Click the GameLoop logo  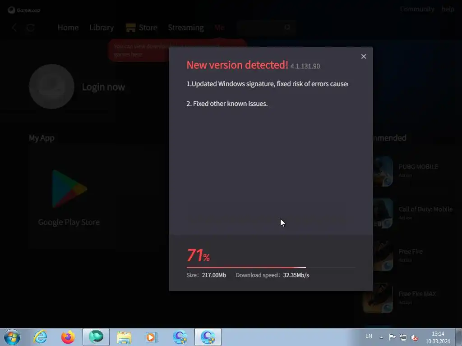click(24, 10)
